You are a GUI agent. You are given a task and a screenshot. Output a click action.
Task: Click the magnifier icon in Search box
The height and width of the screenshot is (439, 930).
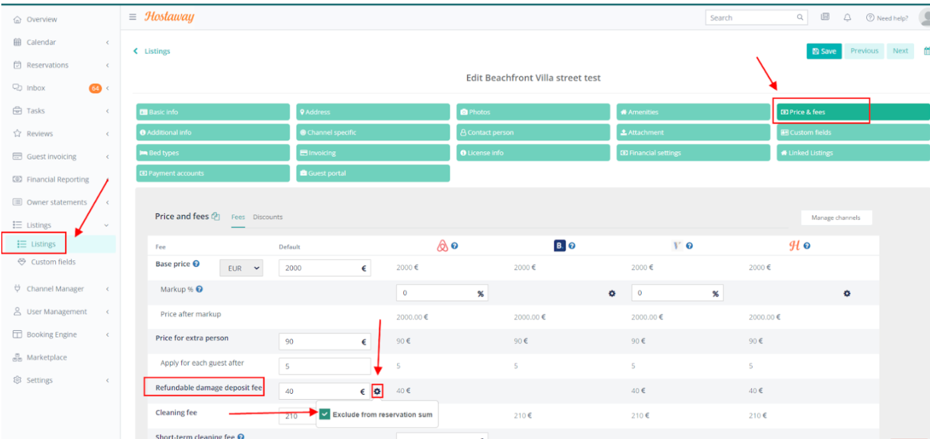point(800,18)
